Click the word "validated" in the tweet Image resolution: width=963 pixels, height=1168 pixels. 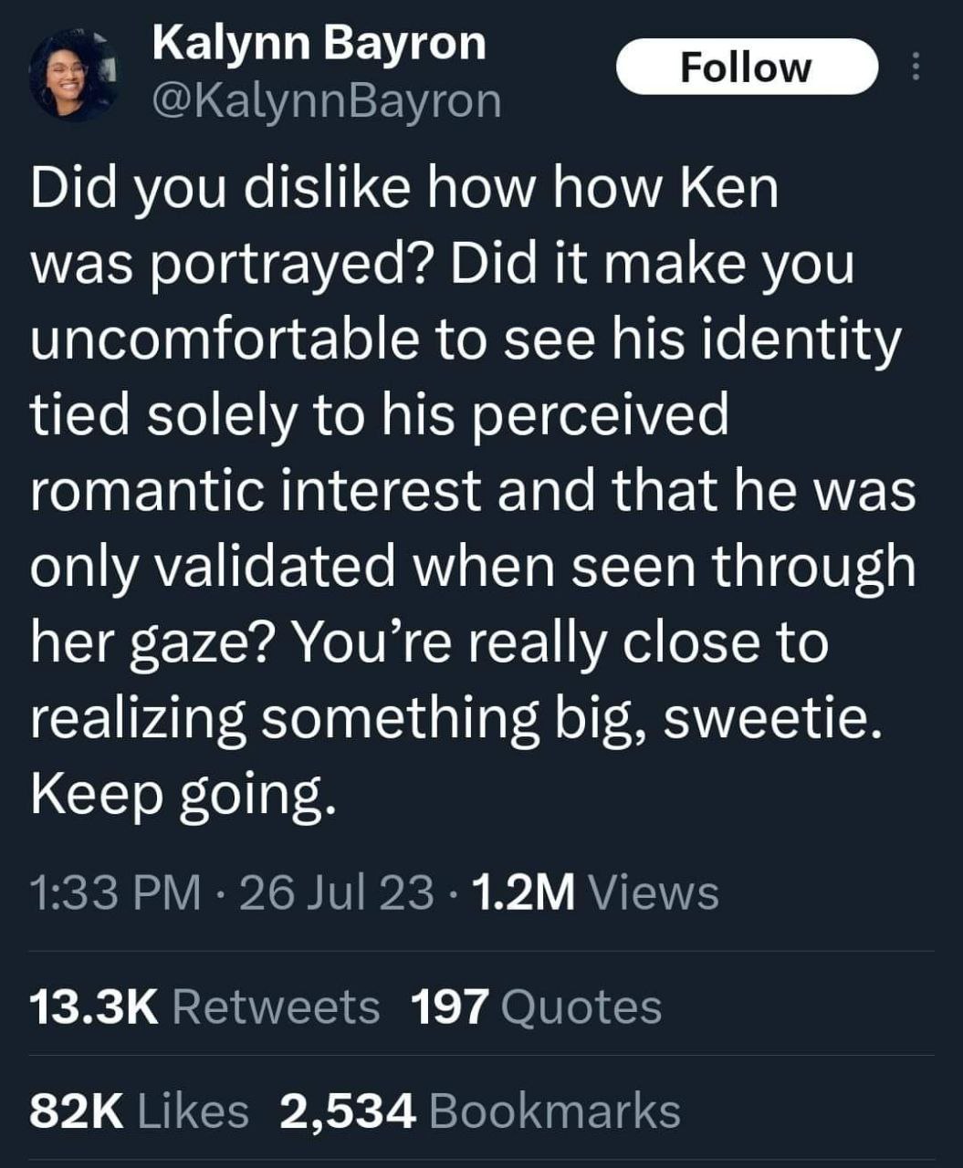tap(273, 567)
